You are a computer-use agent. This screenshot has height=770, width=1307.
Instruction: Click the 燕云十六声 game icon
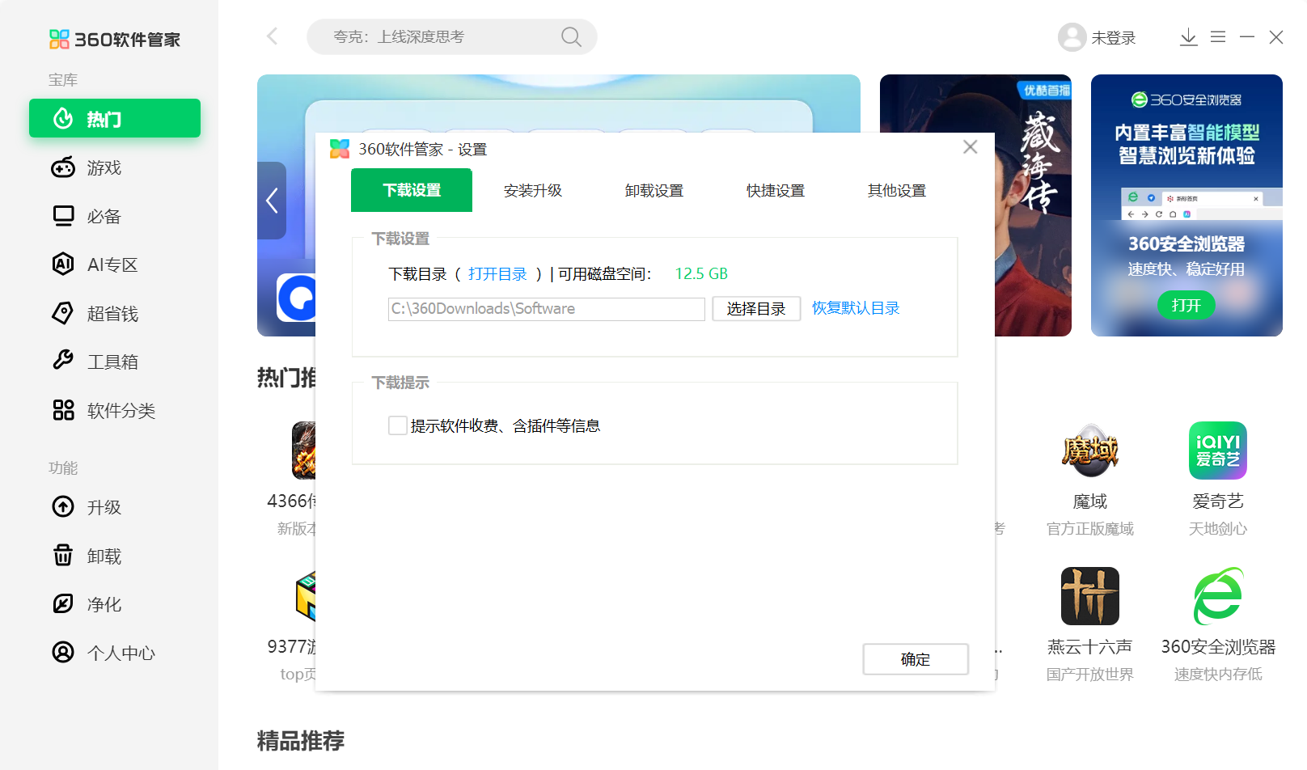1090,596
